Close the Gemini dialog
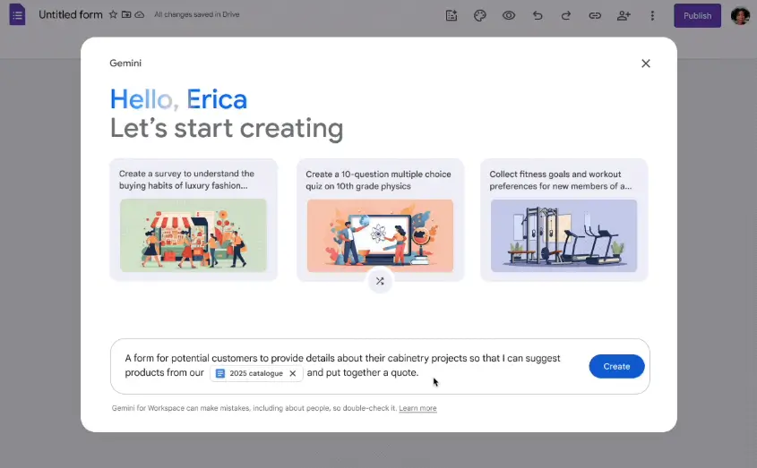757x468 pixels. pyautogui.click(x=646, y=64)
